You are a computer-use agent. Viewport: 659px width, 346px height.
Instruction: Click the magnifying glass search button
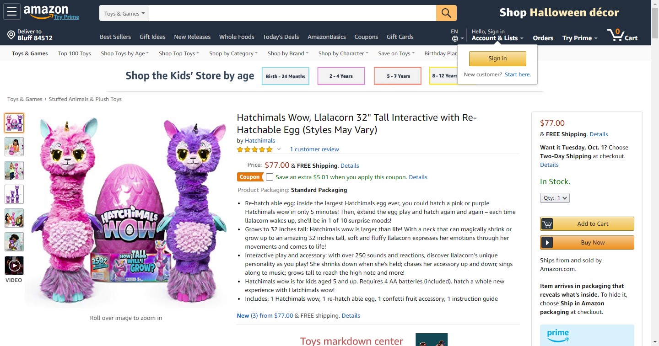click(446, 13)
